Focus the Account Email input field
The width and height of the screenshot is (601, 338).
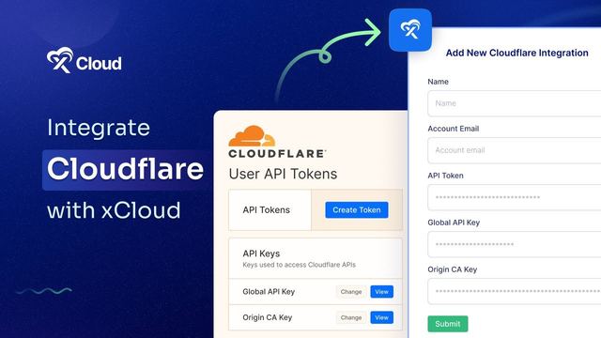coord(515,150)
